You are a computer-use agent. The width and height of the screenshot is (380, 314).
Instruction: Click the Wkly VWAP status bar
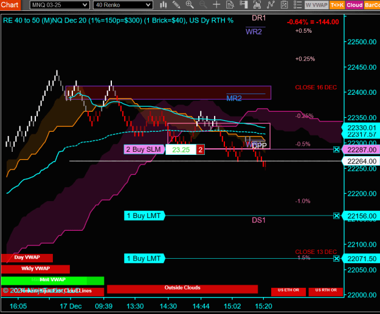[35, 269]
